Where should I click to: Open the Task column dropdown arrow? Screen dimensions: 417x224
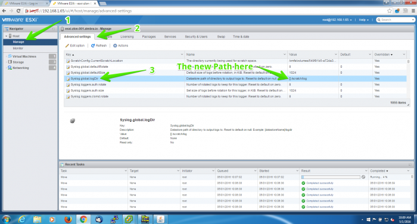[126, 171]
